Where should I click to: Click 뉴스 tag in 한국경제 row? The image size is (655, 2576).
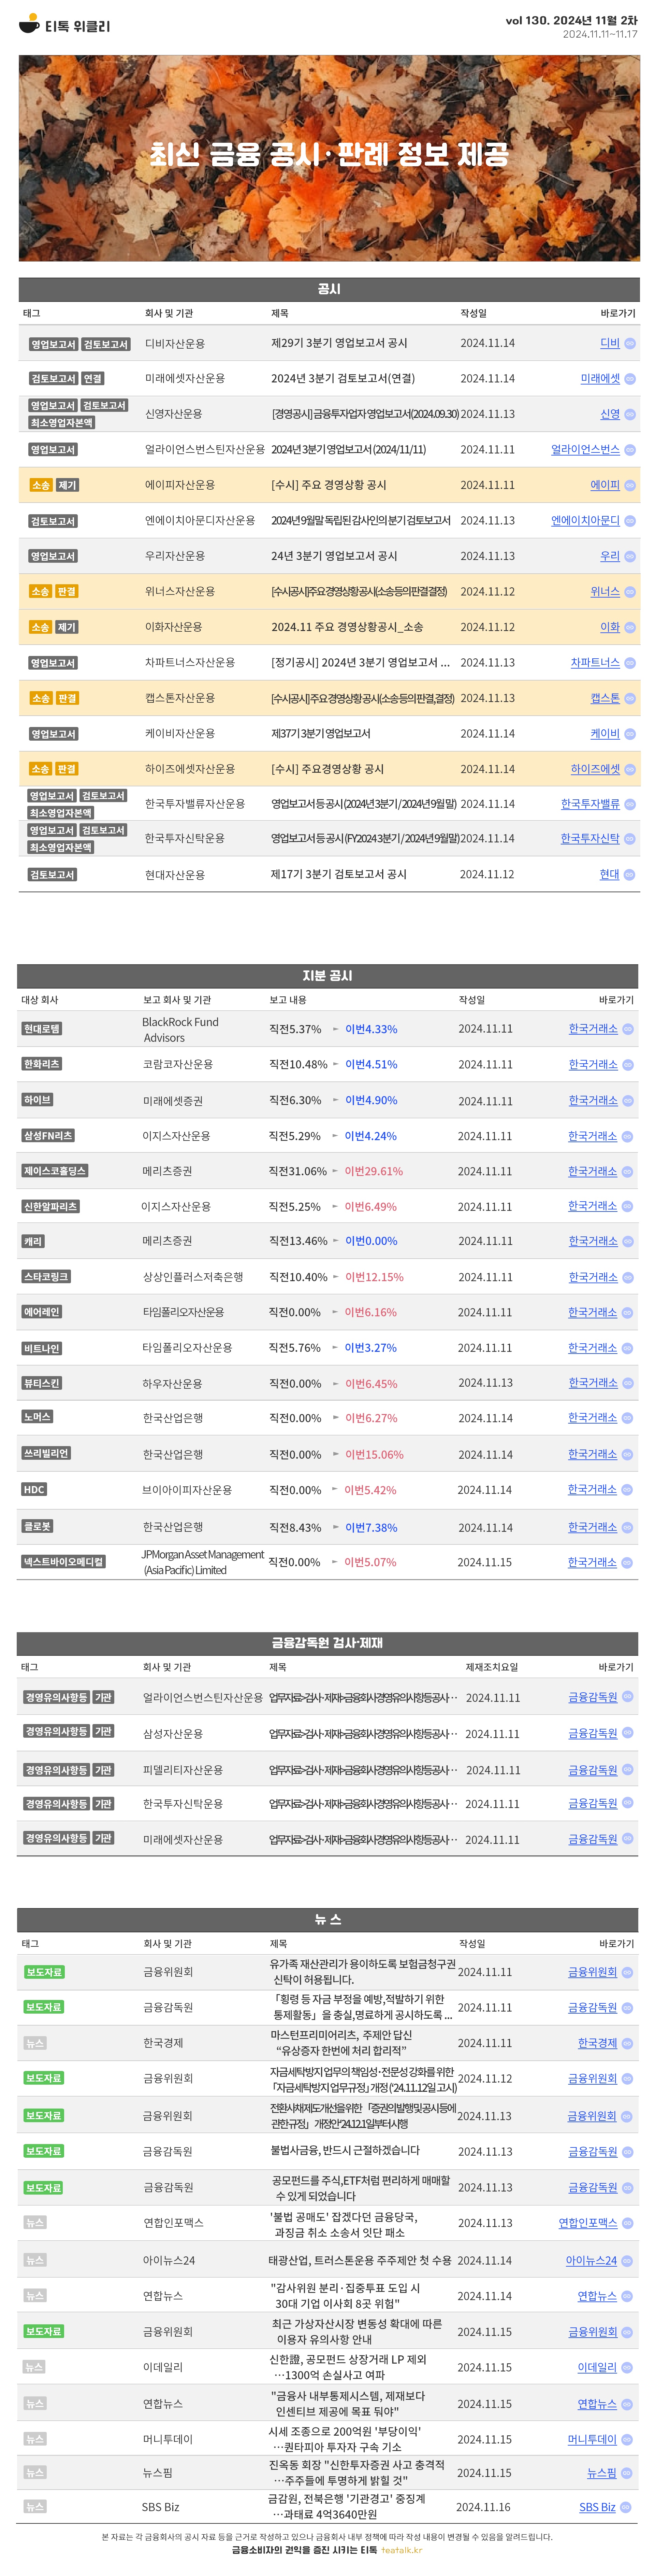[35, 2043]
